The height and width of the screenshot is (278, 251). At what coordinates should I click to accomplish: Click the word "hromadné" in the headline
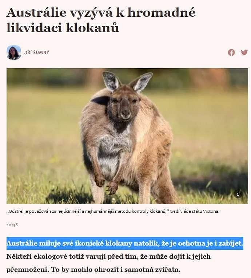pyautogui.click(x=162, y=12)
